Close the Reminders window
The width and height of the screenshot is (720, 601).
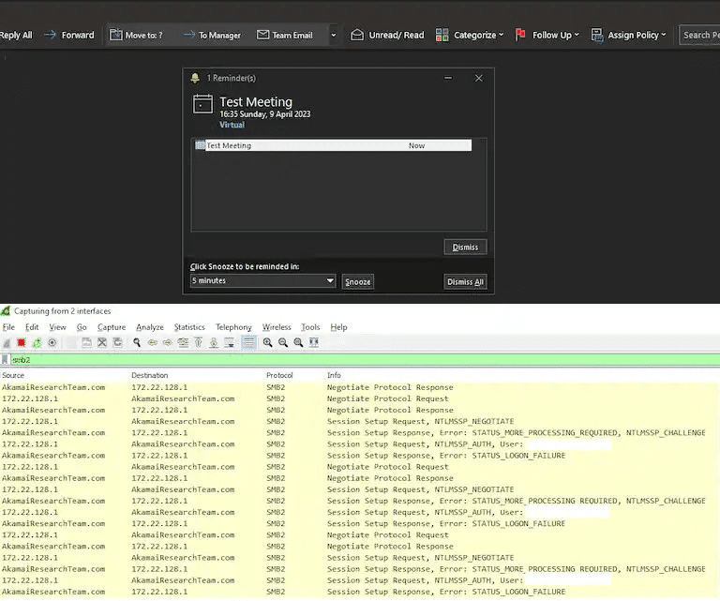pos(479,79)
